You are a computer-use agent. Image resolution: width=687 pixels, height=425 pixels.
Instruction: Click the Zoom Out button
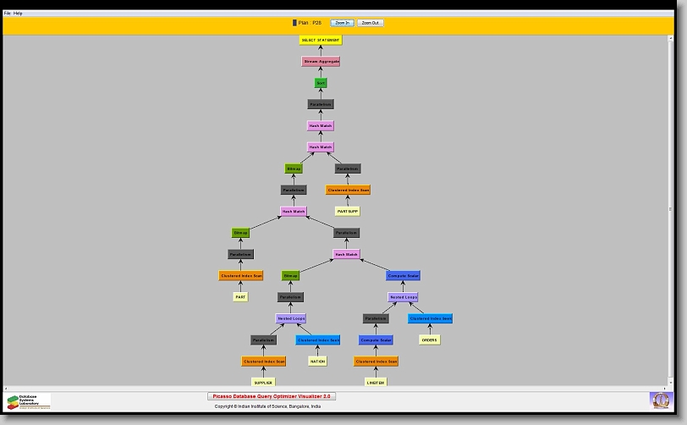pos(370,23)
